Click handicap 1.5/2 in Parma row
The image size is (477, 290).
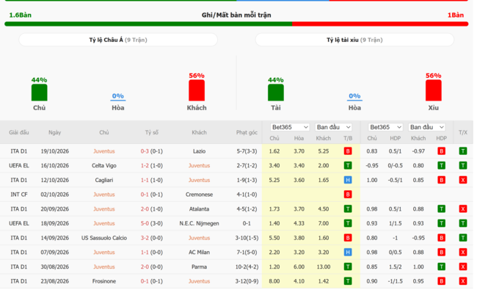tap(395, 267)
